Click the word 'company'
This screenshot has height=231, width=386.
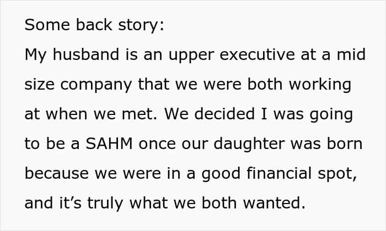coord(96,85)
